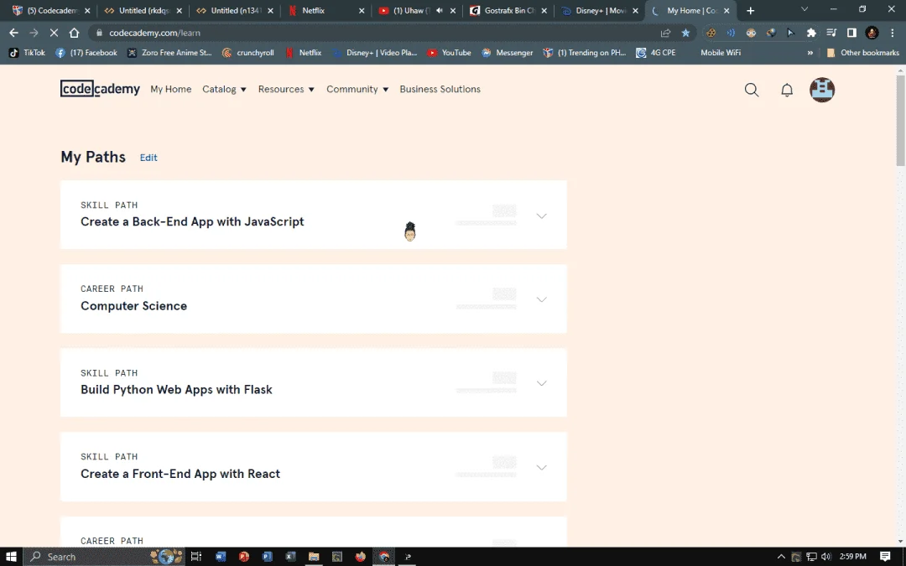Mute the Uhaw YouTube tab audio icon
906x566 pixels.
[x=440, y=10]
